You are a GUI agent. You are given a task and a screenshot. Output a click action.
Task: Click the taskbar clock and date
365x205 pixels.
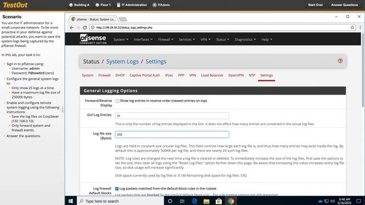tap(344, 201)
